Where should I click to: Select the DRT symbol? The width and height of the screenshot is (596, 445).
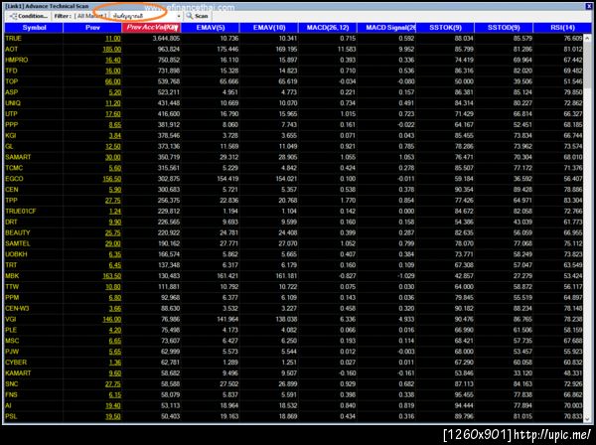point(11,222)
